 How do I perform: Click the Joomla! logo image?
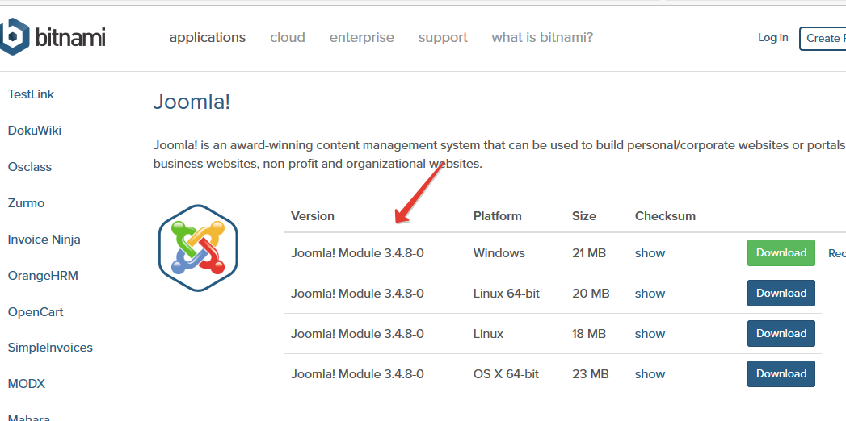coord(198,243)
